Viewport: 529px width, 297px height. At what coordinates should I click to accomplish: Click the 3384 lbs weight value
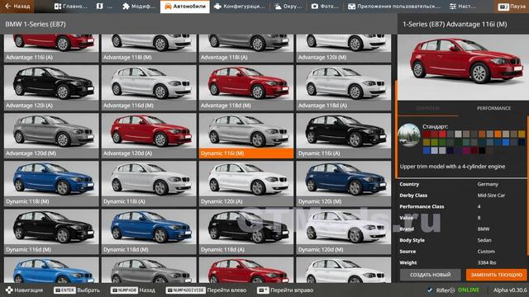pos(487,262)
